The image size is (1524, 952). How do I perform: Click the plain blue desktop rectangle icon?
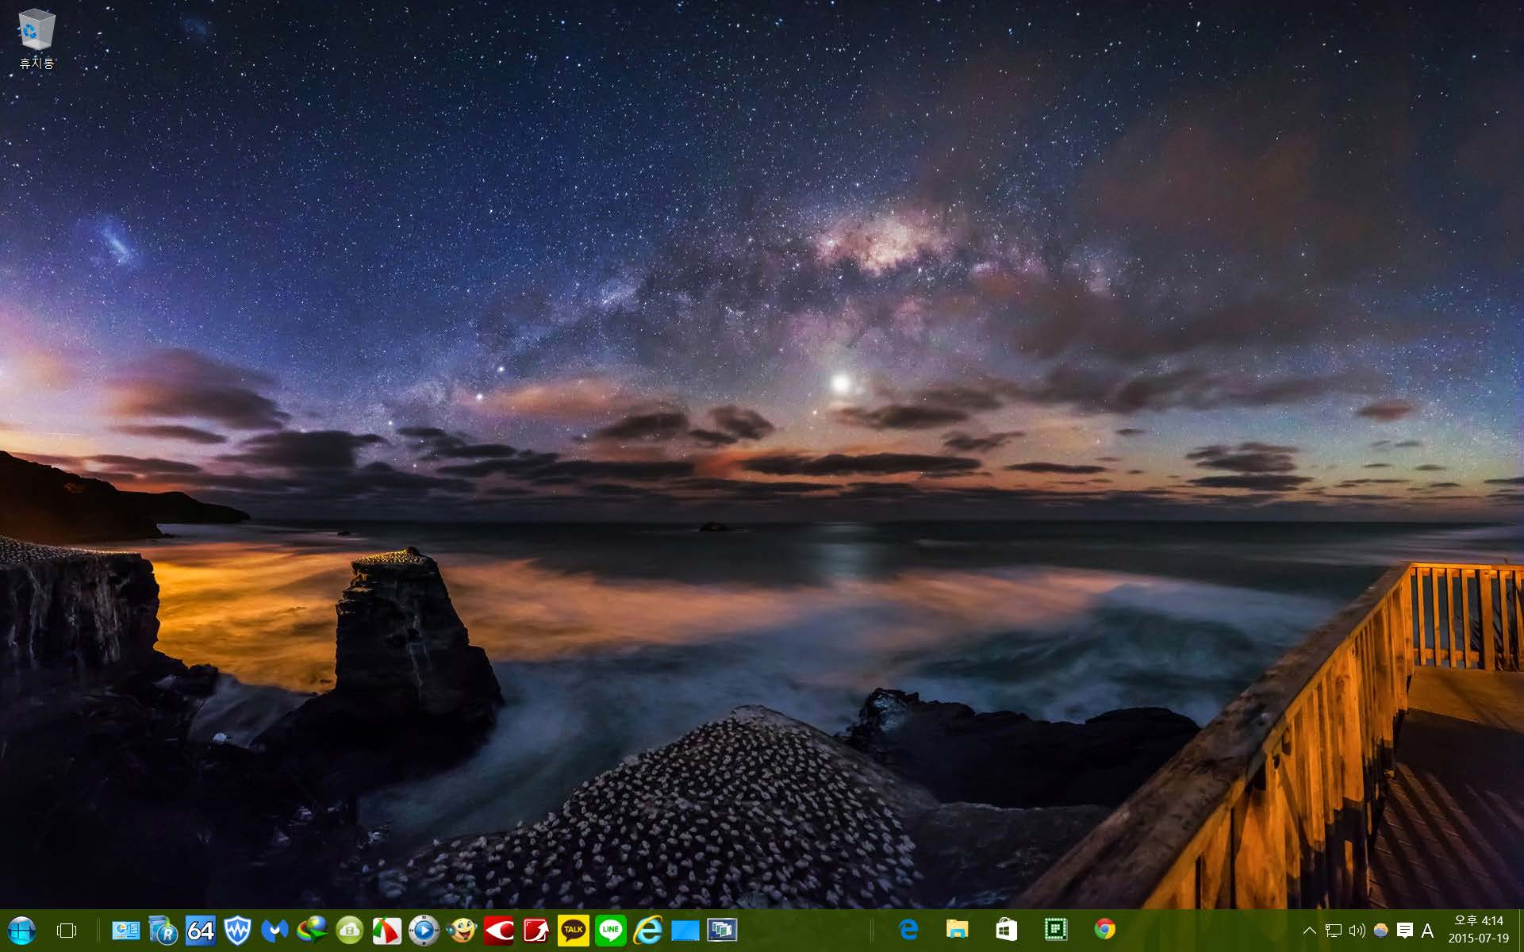(685, 930)
